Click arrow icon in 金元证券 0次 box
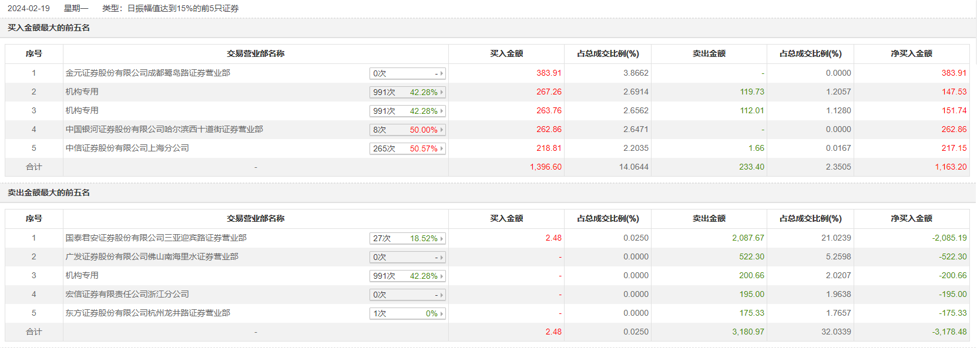 point(442,73)
